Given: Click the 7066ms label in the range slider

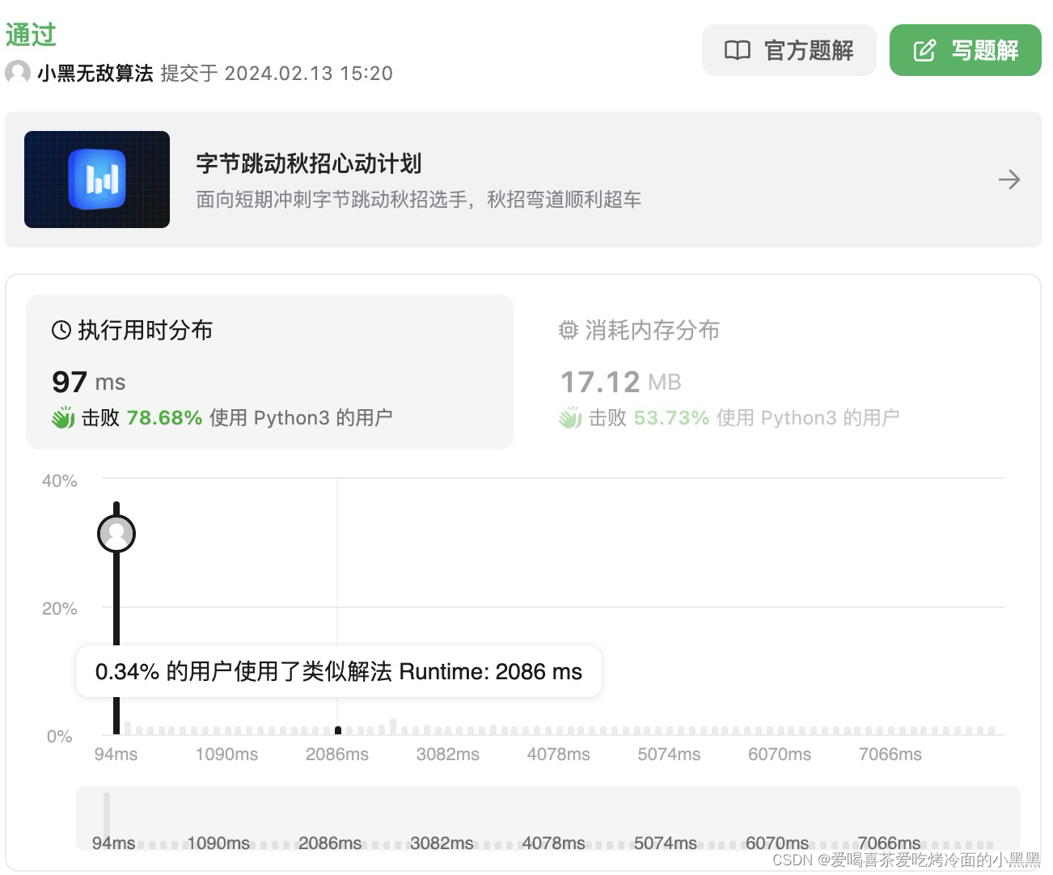Looking at the screenshot, I should tap(889, 843).
